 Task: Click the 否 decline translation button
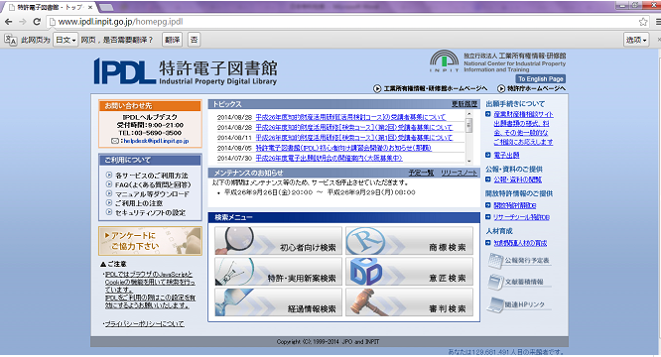pyautogui.click(x=194, y=40)
